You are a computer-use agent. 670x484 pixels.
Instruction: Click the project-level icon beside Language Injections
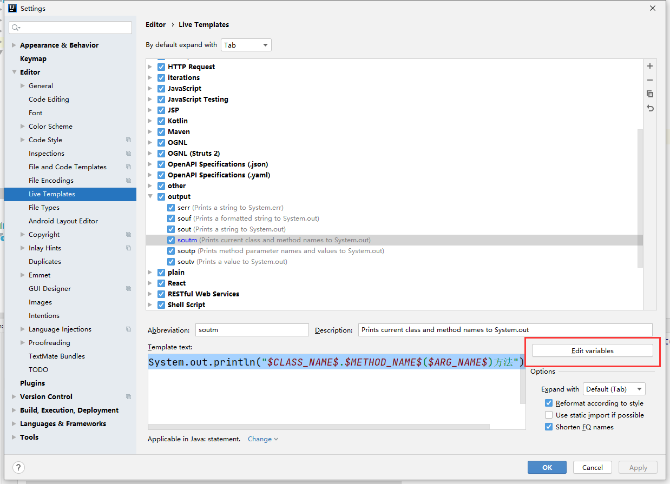point(128,329)
